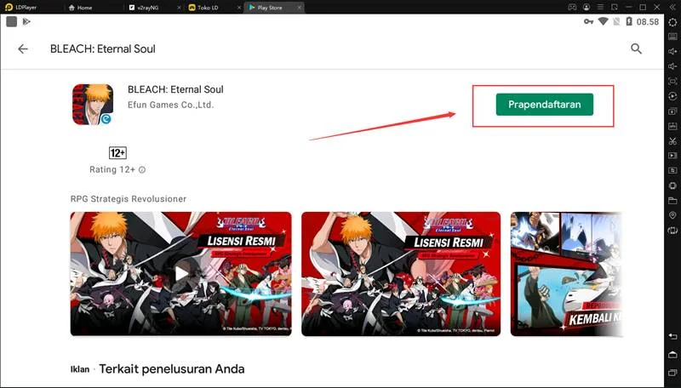The image size is (681, 388).
Task: Open keyboard mapping tool
Action: click(672, 37)
